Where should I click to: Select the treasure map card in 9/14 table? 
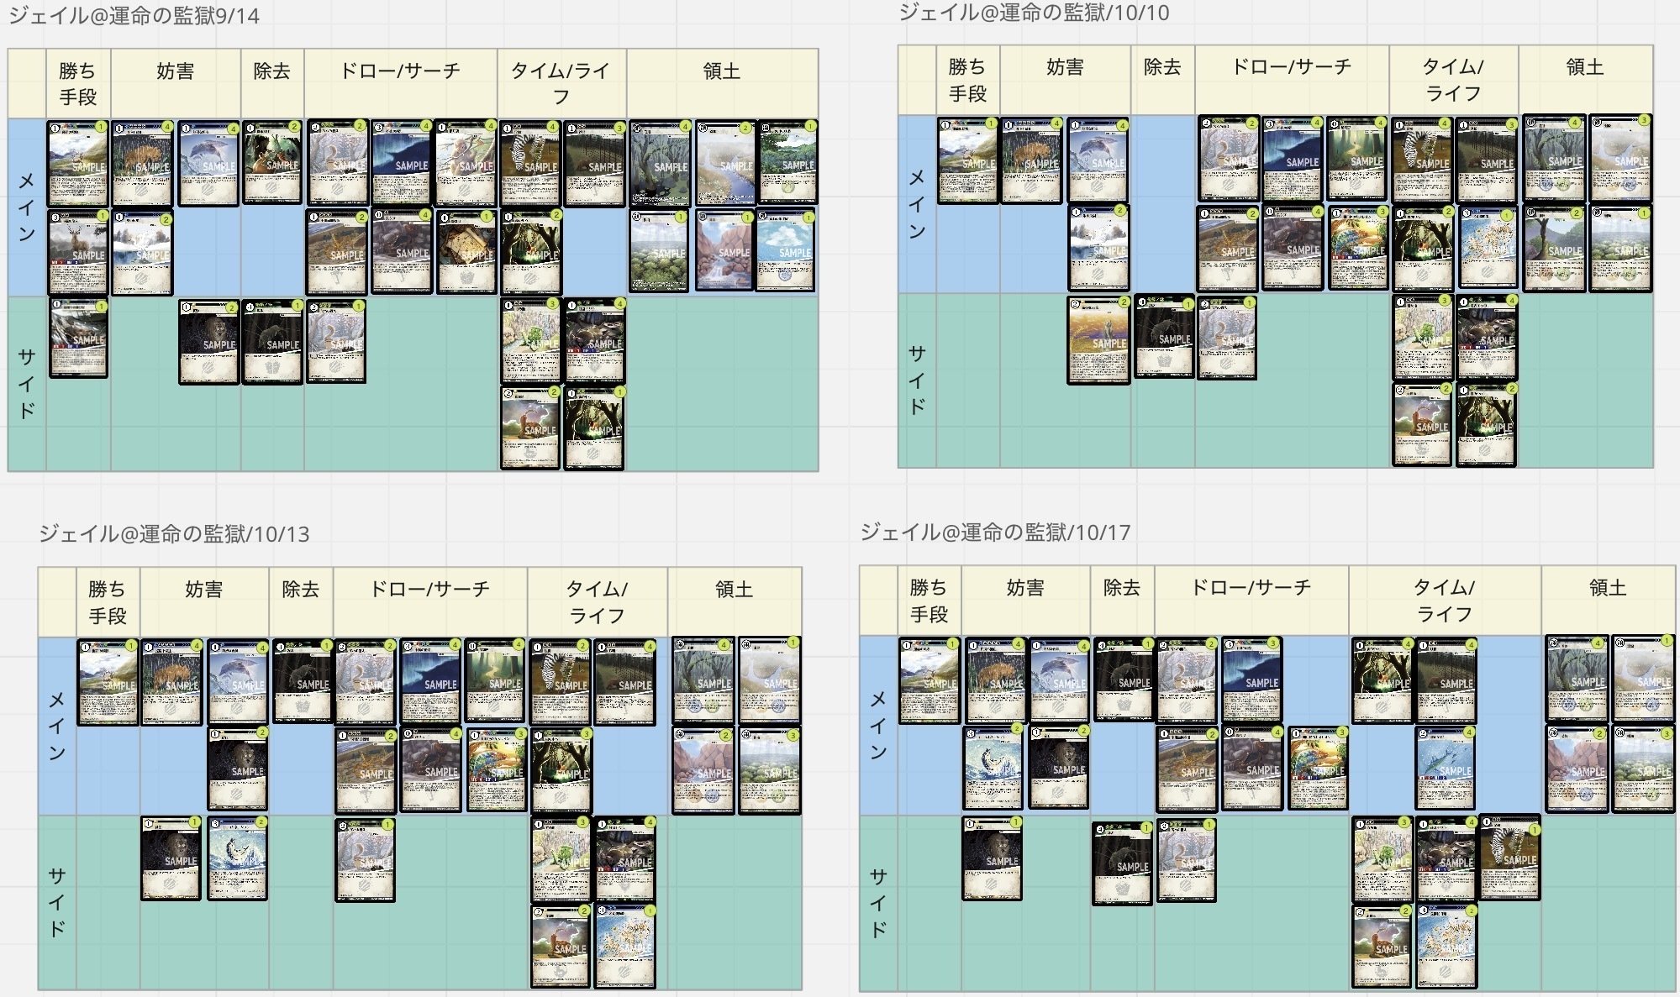(466, 251)
